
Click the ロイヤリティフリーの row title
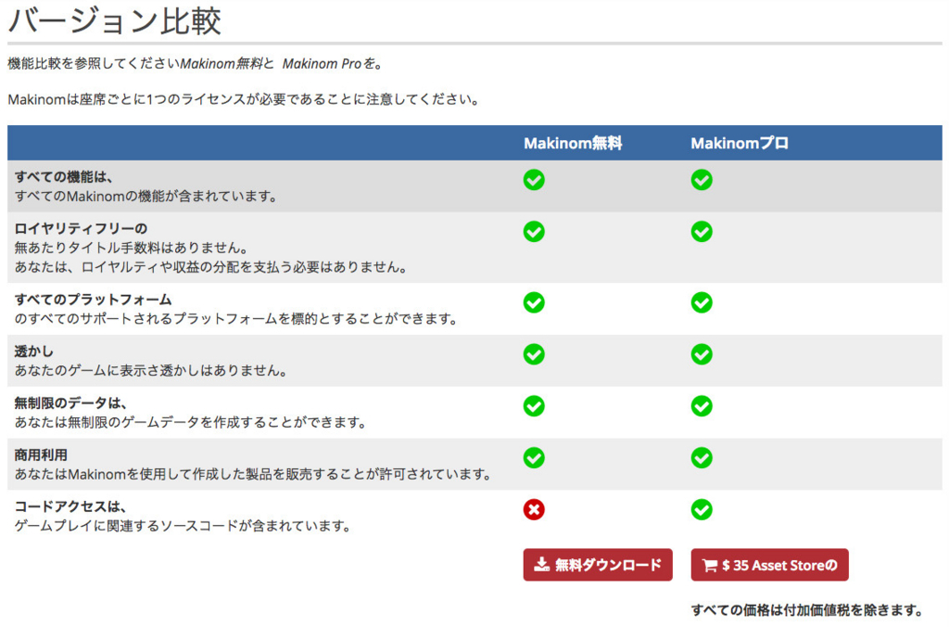[x=82, y=228]
